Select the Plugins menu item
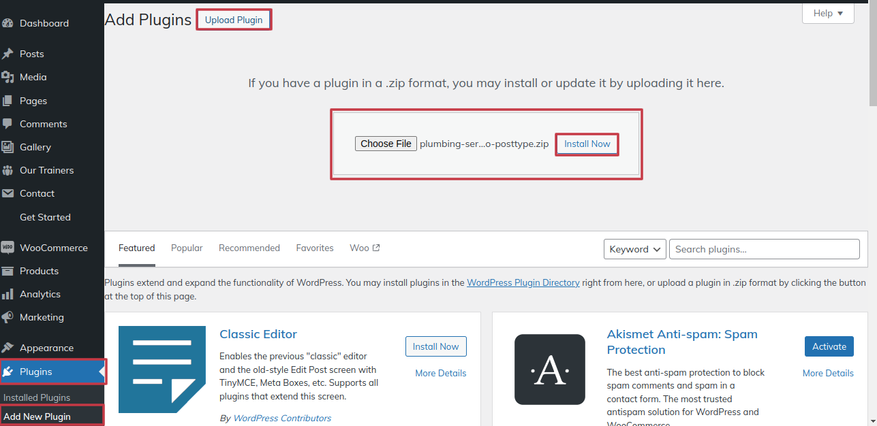 coord(52,372)
